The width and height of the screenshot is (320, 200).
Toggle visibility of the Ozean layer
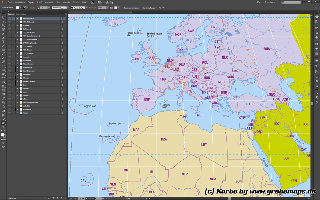coord(9,113)
